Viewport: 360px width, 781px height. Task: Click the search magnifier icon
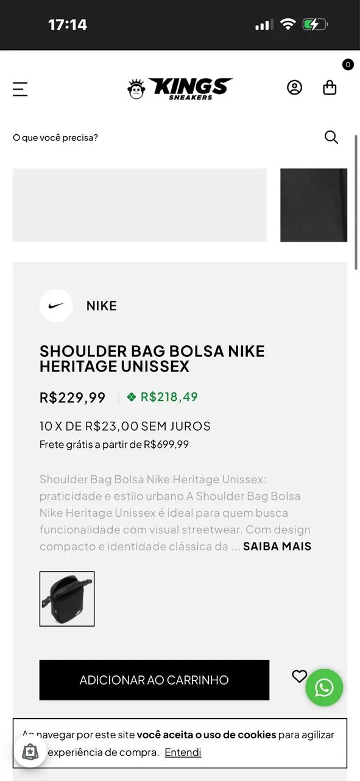(x=331, y=137)
